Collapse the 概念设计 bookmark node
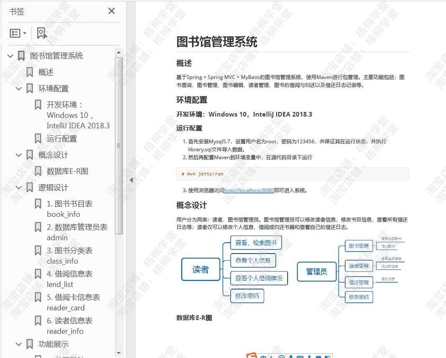 (19, 155)
